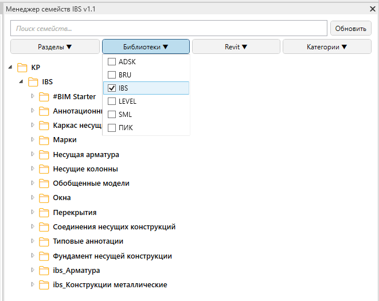Refresh list with Обновить button

click(351, 28)
